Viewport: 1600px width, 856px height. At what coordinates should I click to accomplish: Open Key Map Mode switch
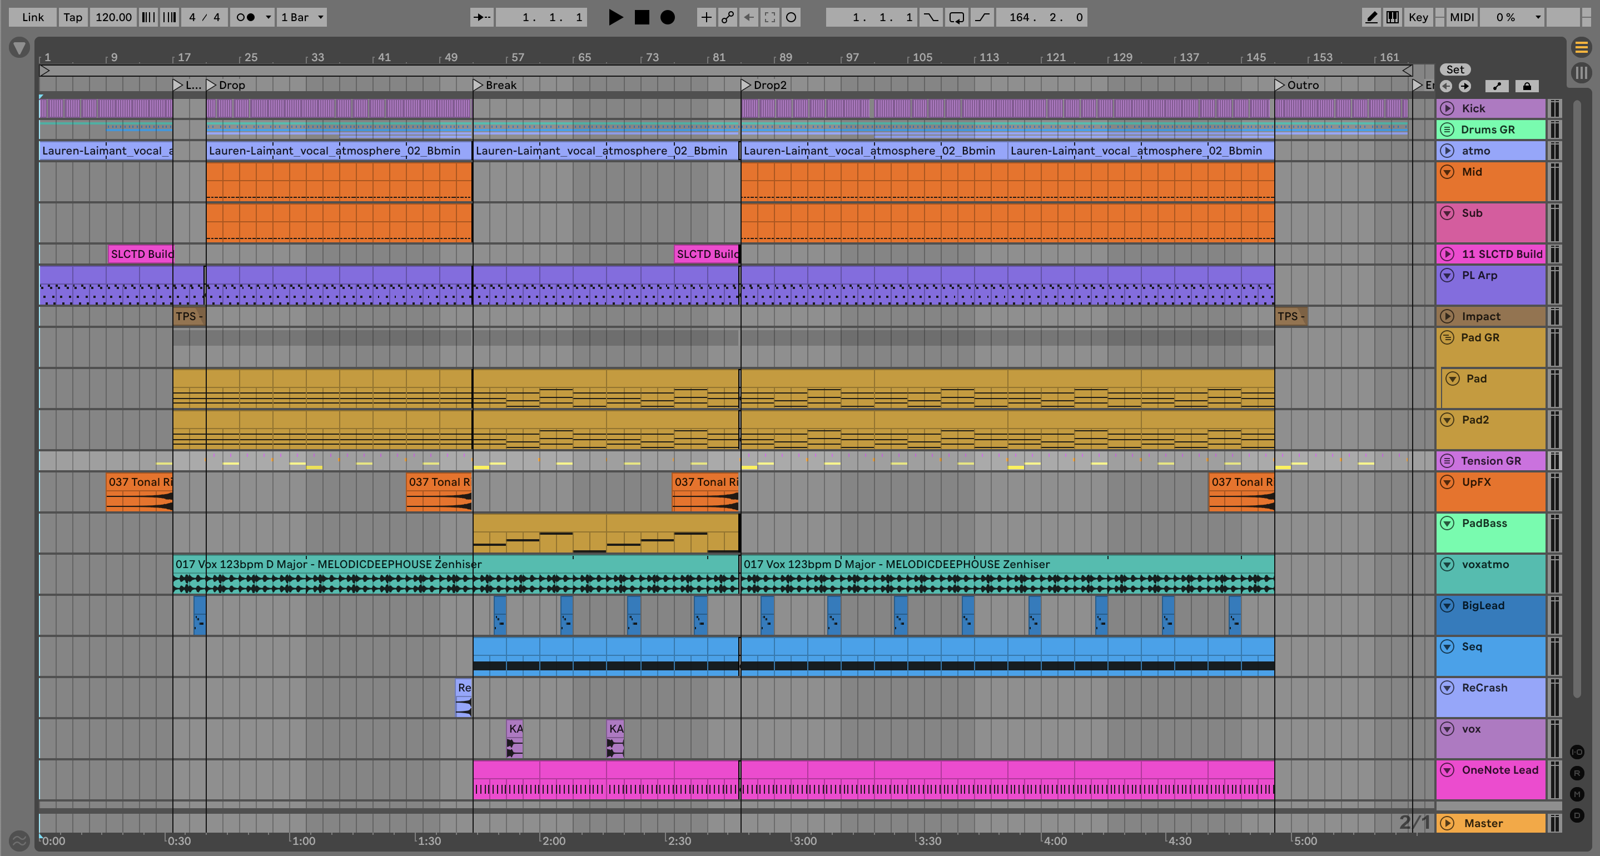pos(1418,17)
